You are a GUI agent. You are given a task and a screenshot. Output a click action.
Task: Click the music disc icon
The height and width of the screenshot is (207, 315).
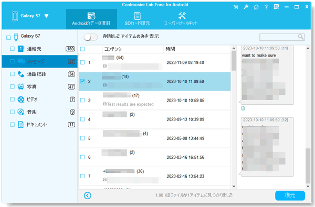[20, 112]
